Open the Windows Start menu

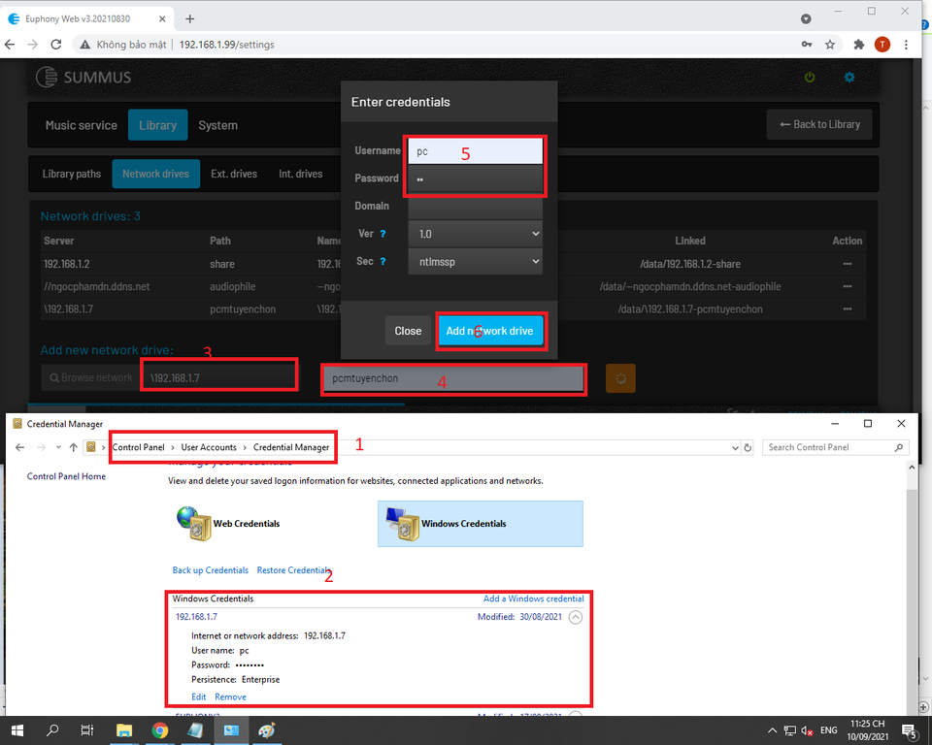pos(17,730)
